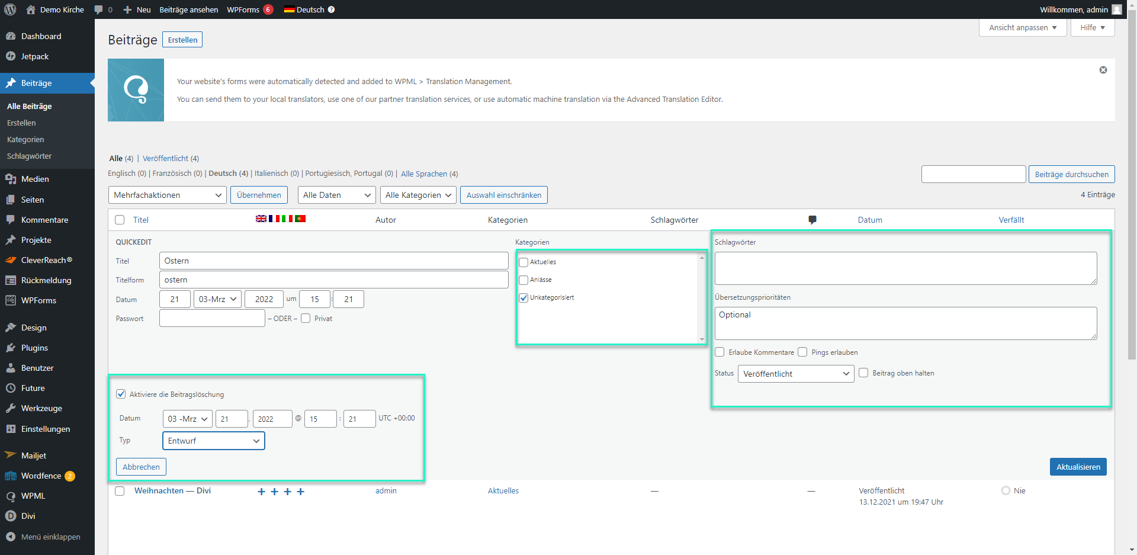
Task: Open Kategorien in the Beiträge submenu
Action: click(25, 139)
